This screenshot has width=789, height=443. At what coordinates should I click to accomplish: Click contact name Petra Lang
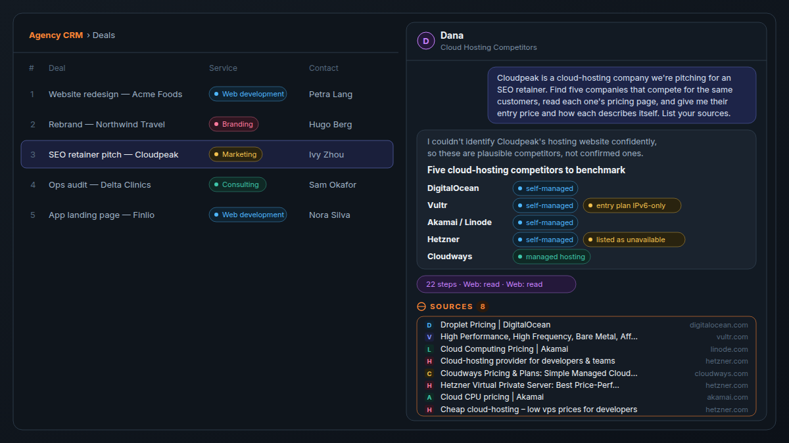tap(331, 94)
